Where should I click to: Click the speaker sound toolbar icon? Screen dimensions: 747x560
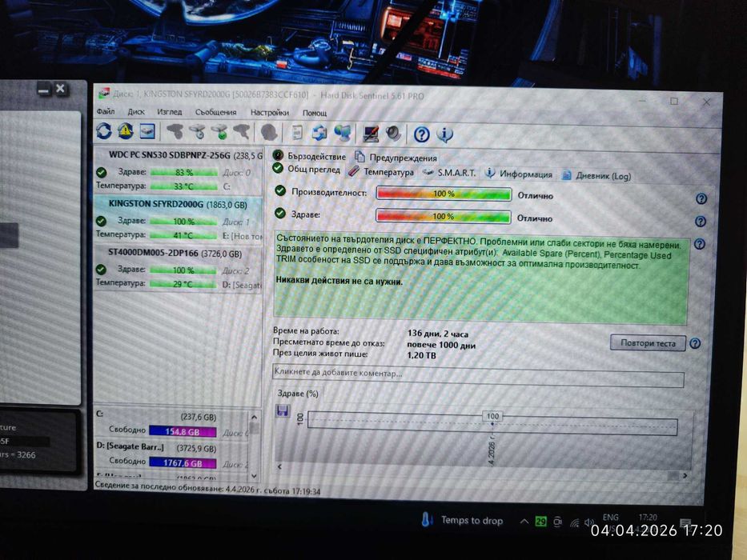pos(393,134)
